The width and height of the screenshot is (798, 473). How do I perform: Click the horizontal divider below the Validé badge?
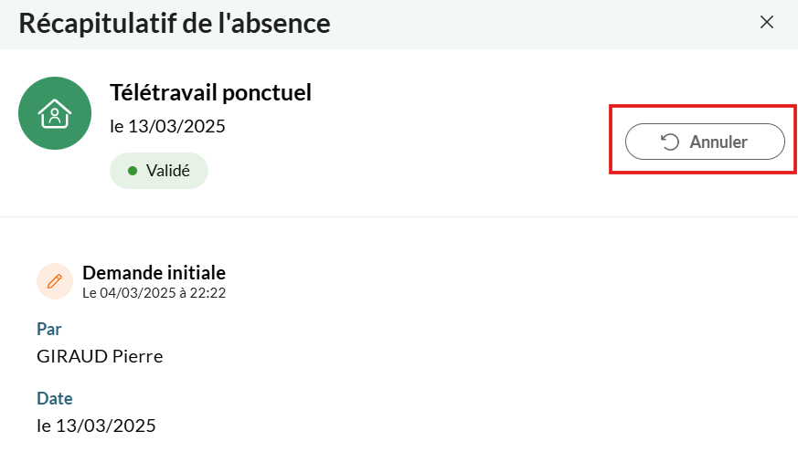[x=399, y=217]
